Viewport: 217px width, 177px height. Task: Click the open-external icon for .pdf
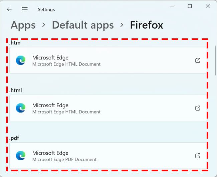pos(198,156)
